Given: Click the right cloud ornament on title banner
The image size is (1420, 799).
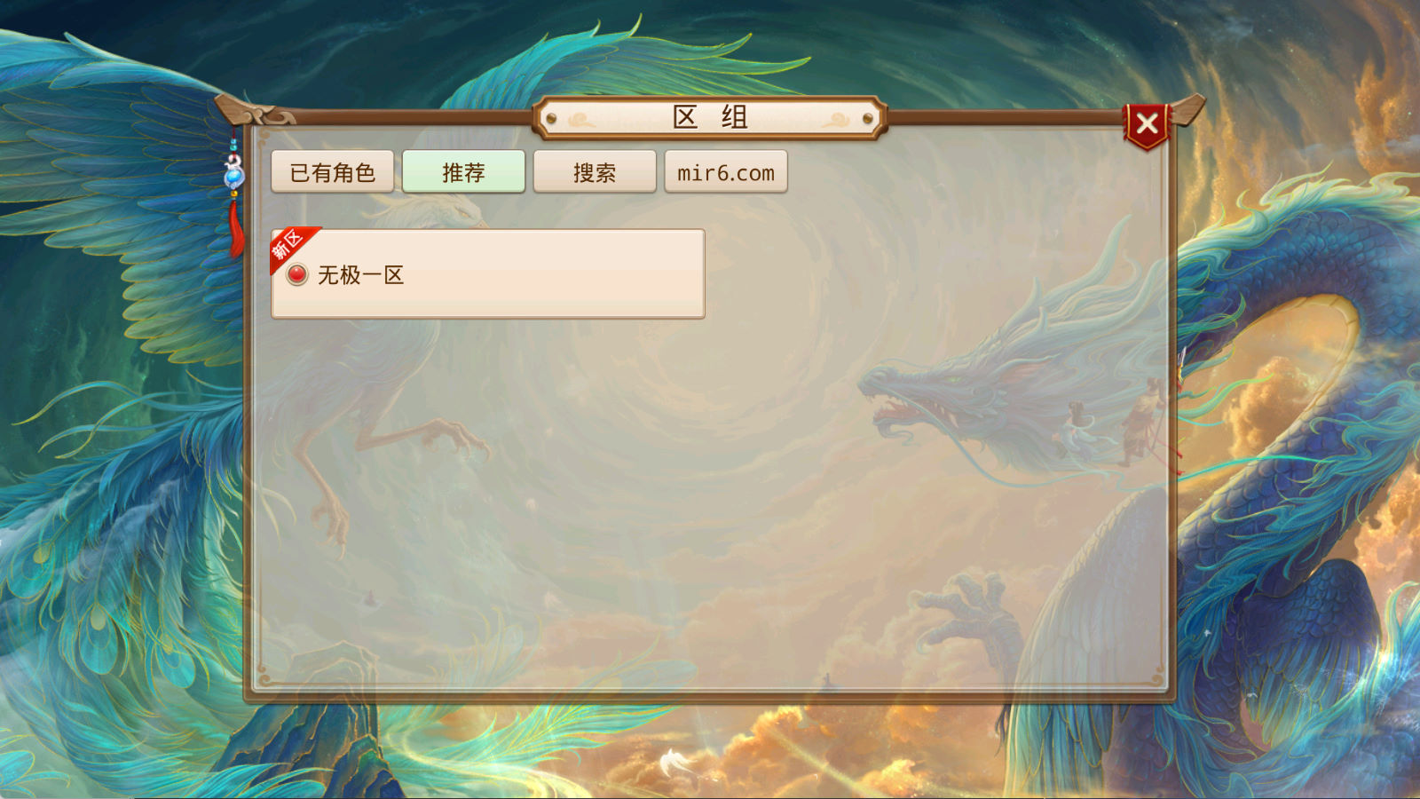Looking at the screenshot, I should point(837,119).
